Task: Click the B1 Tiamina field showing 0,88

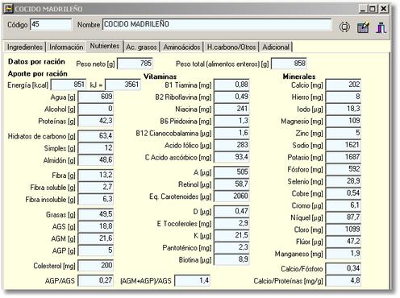Action: 231,85
